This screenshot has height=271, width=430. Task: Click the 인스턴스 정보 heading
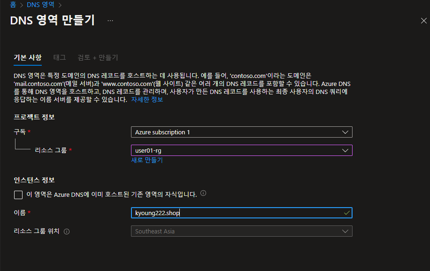(34, 180)
